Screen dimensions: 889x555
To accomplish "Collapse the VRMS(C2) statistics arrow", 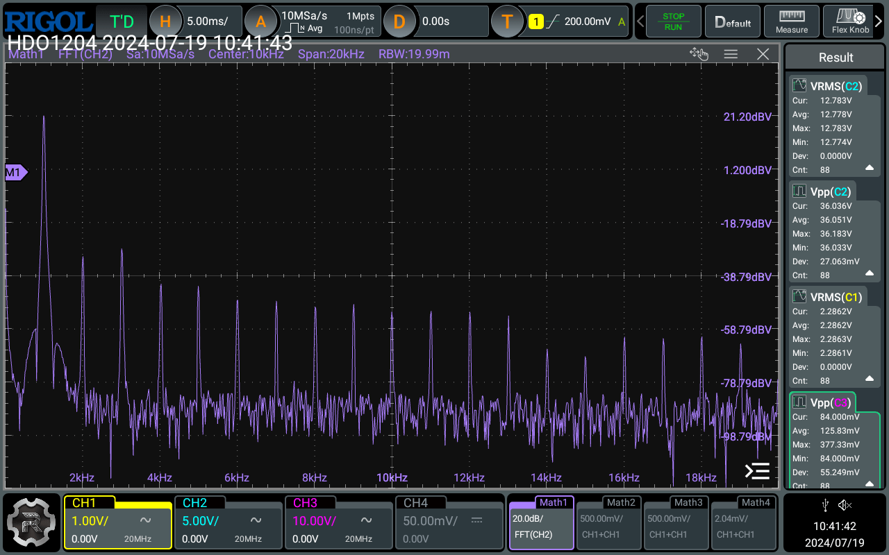I will pyautogui.click(x=870, y=168).
